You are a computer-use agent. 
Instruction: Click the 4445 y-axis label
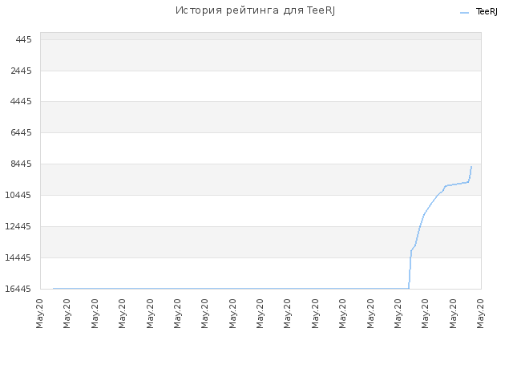22,102
